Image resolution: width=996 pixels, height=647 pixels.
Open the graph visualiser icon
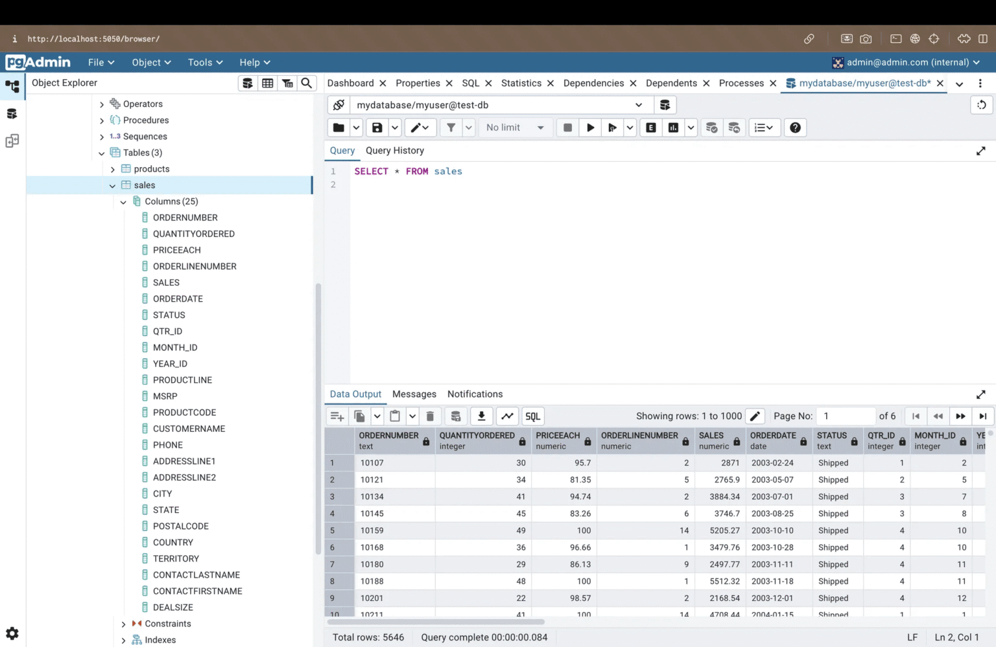point(507,416)
